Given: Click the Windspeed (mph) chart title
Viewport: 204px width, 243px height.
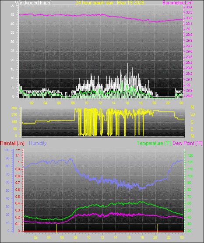Looking at the screenshot, I should (x=33, y=3).
